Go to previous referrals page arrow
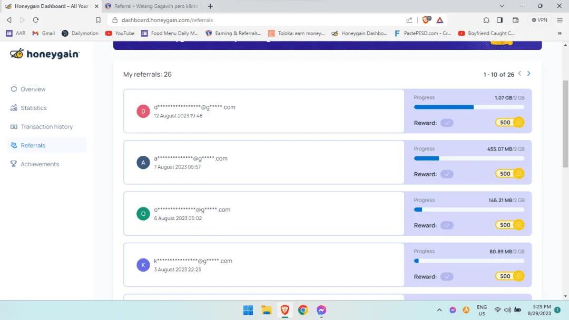 click(x=519, y=74)
